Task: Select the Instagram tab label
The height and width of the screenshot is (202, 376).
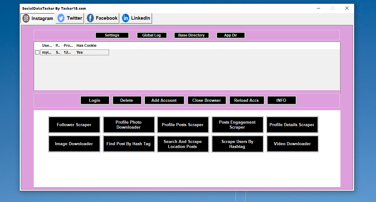Action: click(x=42, y=18)
